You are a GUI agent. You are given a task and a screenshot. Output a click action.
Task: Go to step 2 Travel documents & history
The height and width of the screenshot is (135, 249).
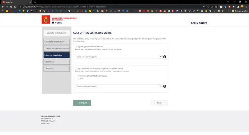(57, 49)
